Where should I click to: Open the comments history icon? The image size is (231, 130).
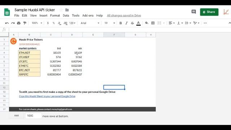[x=193, y=12]
